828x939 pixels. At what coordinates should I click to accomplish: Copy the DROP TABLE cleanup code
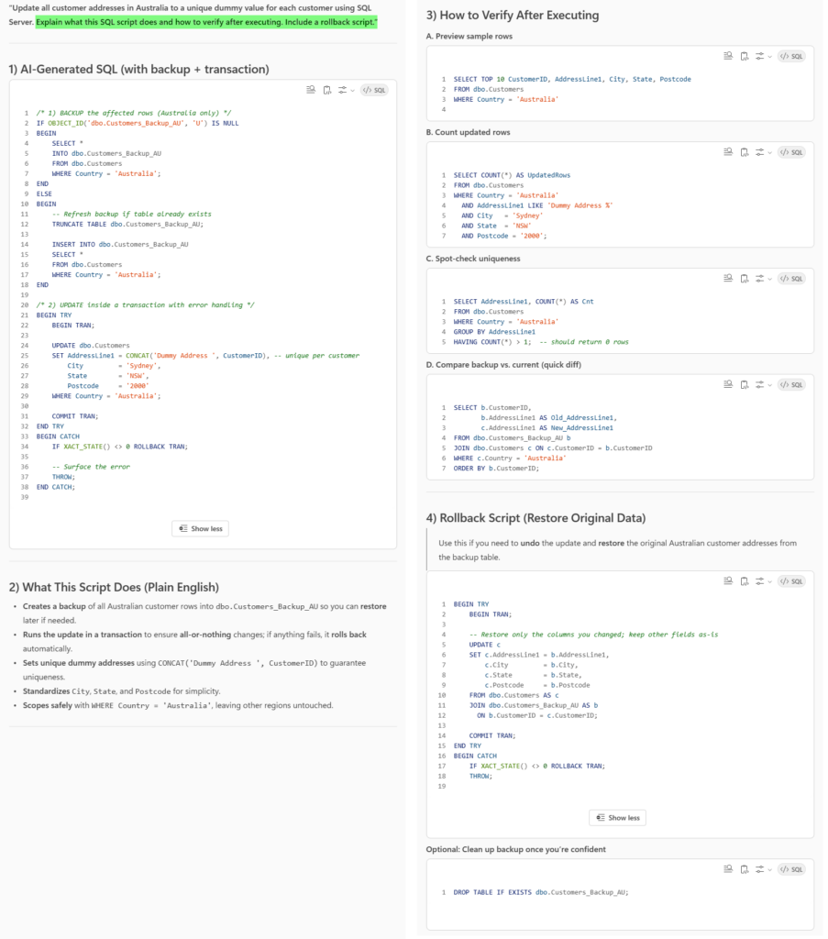point(745,869)
